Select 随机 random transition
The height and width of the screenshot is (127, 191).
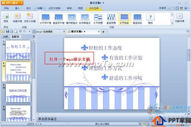151,19
